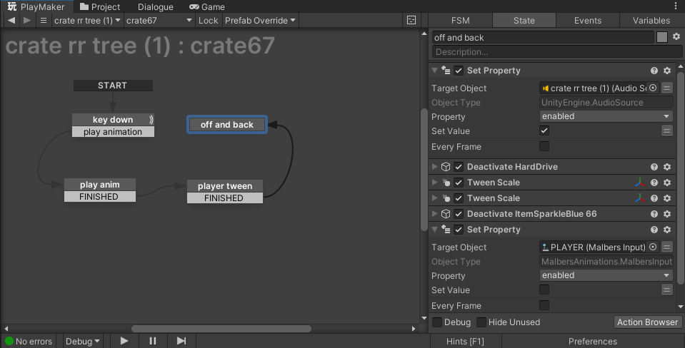The width and height of the screenshot is (685, 348).
Task: Open settings gear for Deactivate HardDrive action
Action: pyautogui.click(x=667, y=167)
